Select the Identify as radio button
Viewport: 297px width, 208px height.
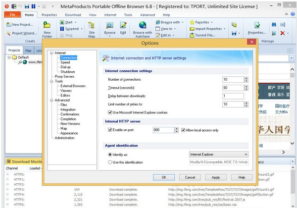[x=110, y=155]
